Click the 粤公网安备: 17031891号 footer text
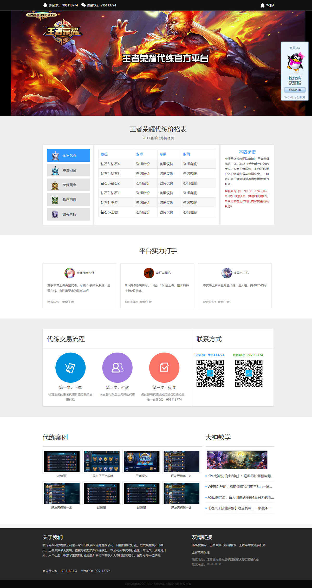 point(60,571)
